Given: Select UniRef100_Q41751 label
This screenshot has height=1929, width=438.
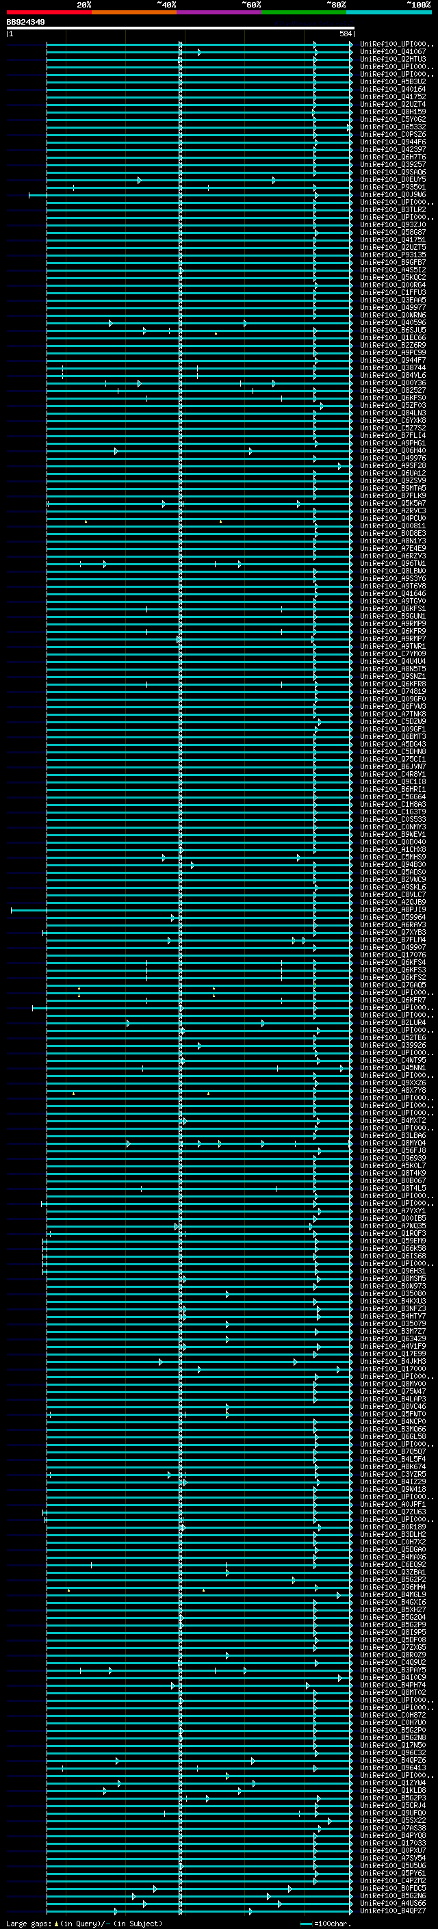Looking at the screenshot, I should [392, 239].
